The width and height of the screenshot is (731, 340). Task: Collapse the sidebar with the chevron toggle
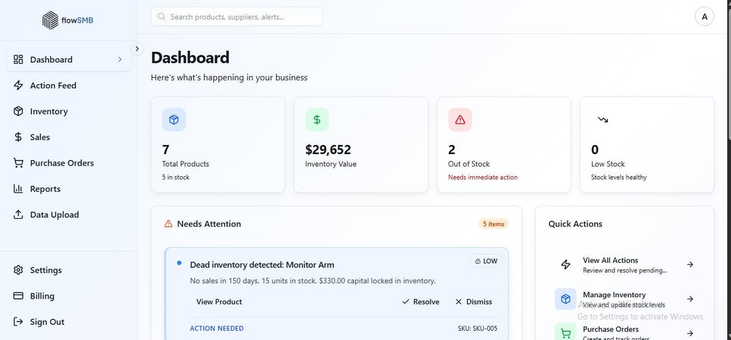point(137,48)
